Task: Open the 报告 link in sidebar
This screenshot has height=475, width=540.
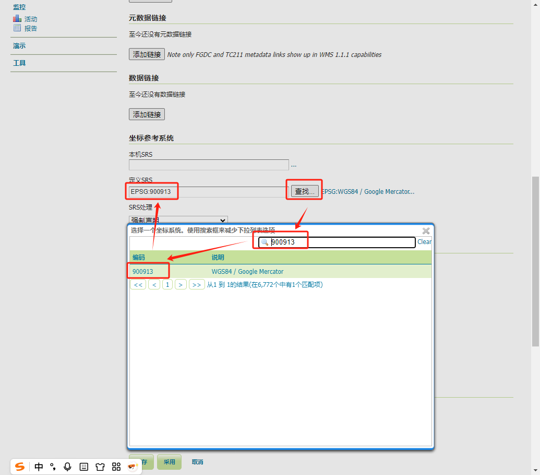Action: point(31,28)
